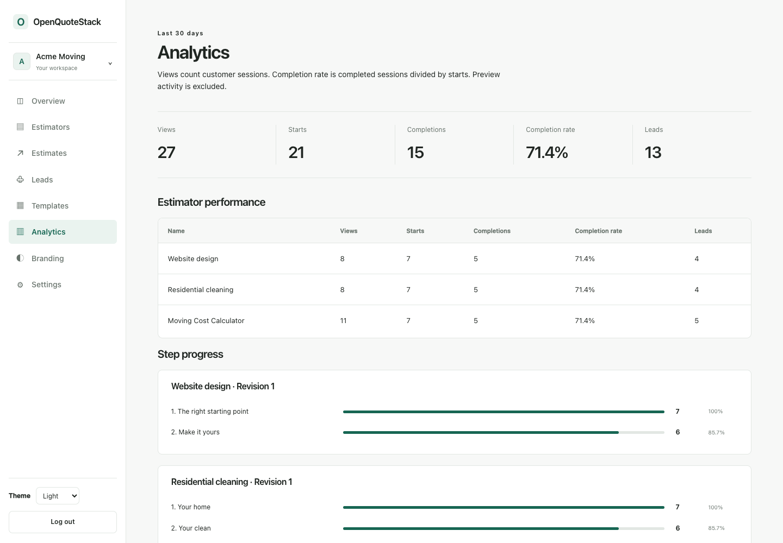Screen dimensions: 783x543
Task: Open the Branding page
Action: [x=63, y=258]
